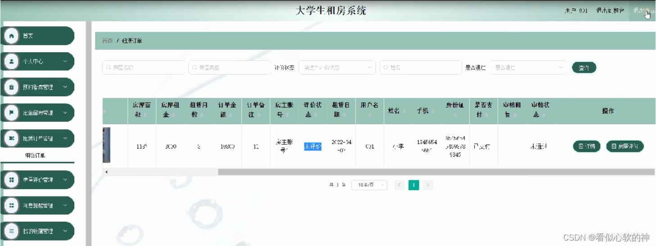Go to the next page arrow

[x=428, y=185]
